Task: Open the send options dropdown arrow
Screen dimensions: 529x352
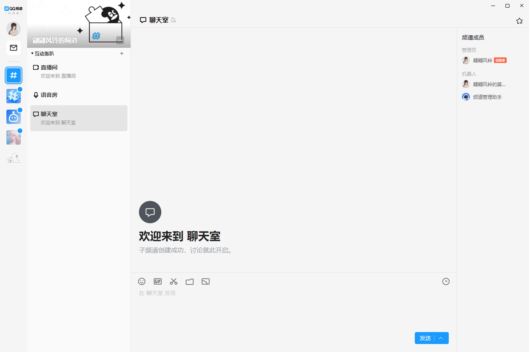Action: point(441,338)
